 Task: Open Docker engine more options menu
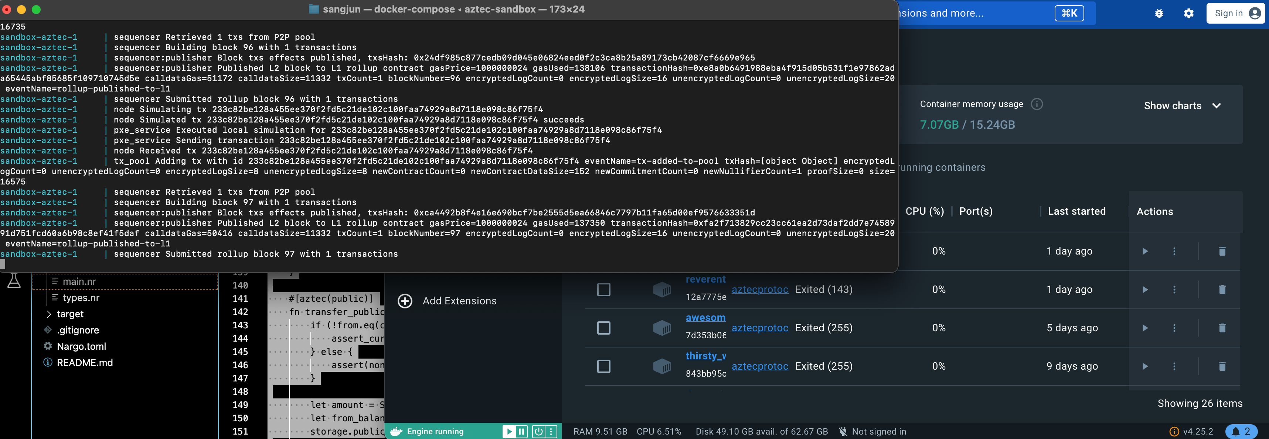point(551,432)
